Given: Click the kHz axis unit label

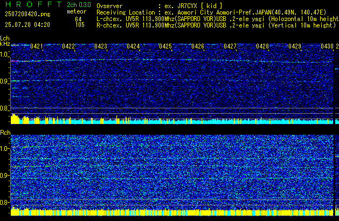Looking at the screenshot, I should click(5, 44).
